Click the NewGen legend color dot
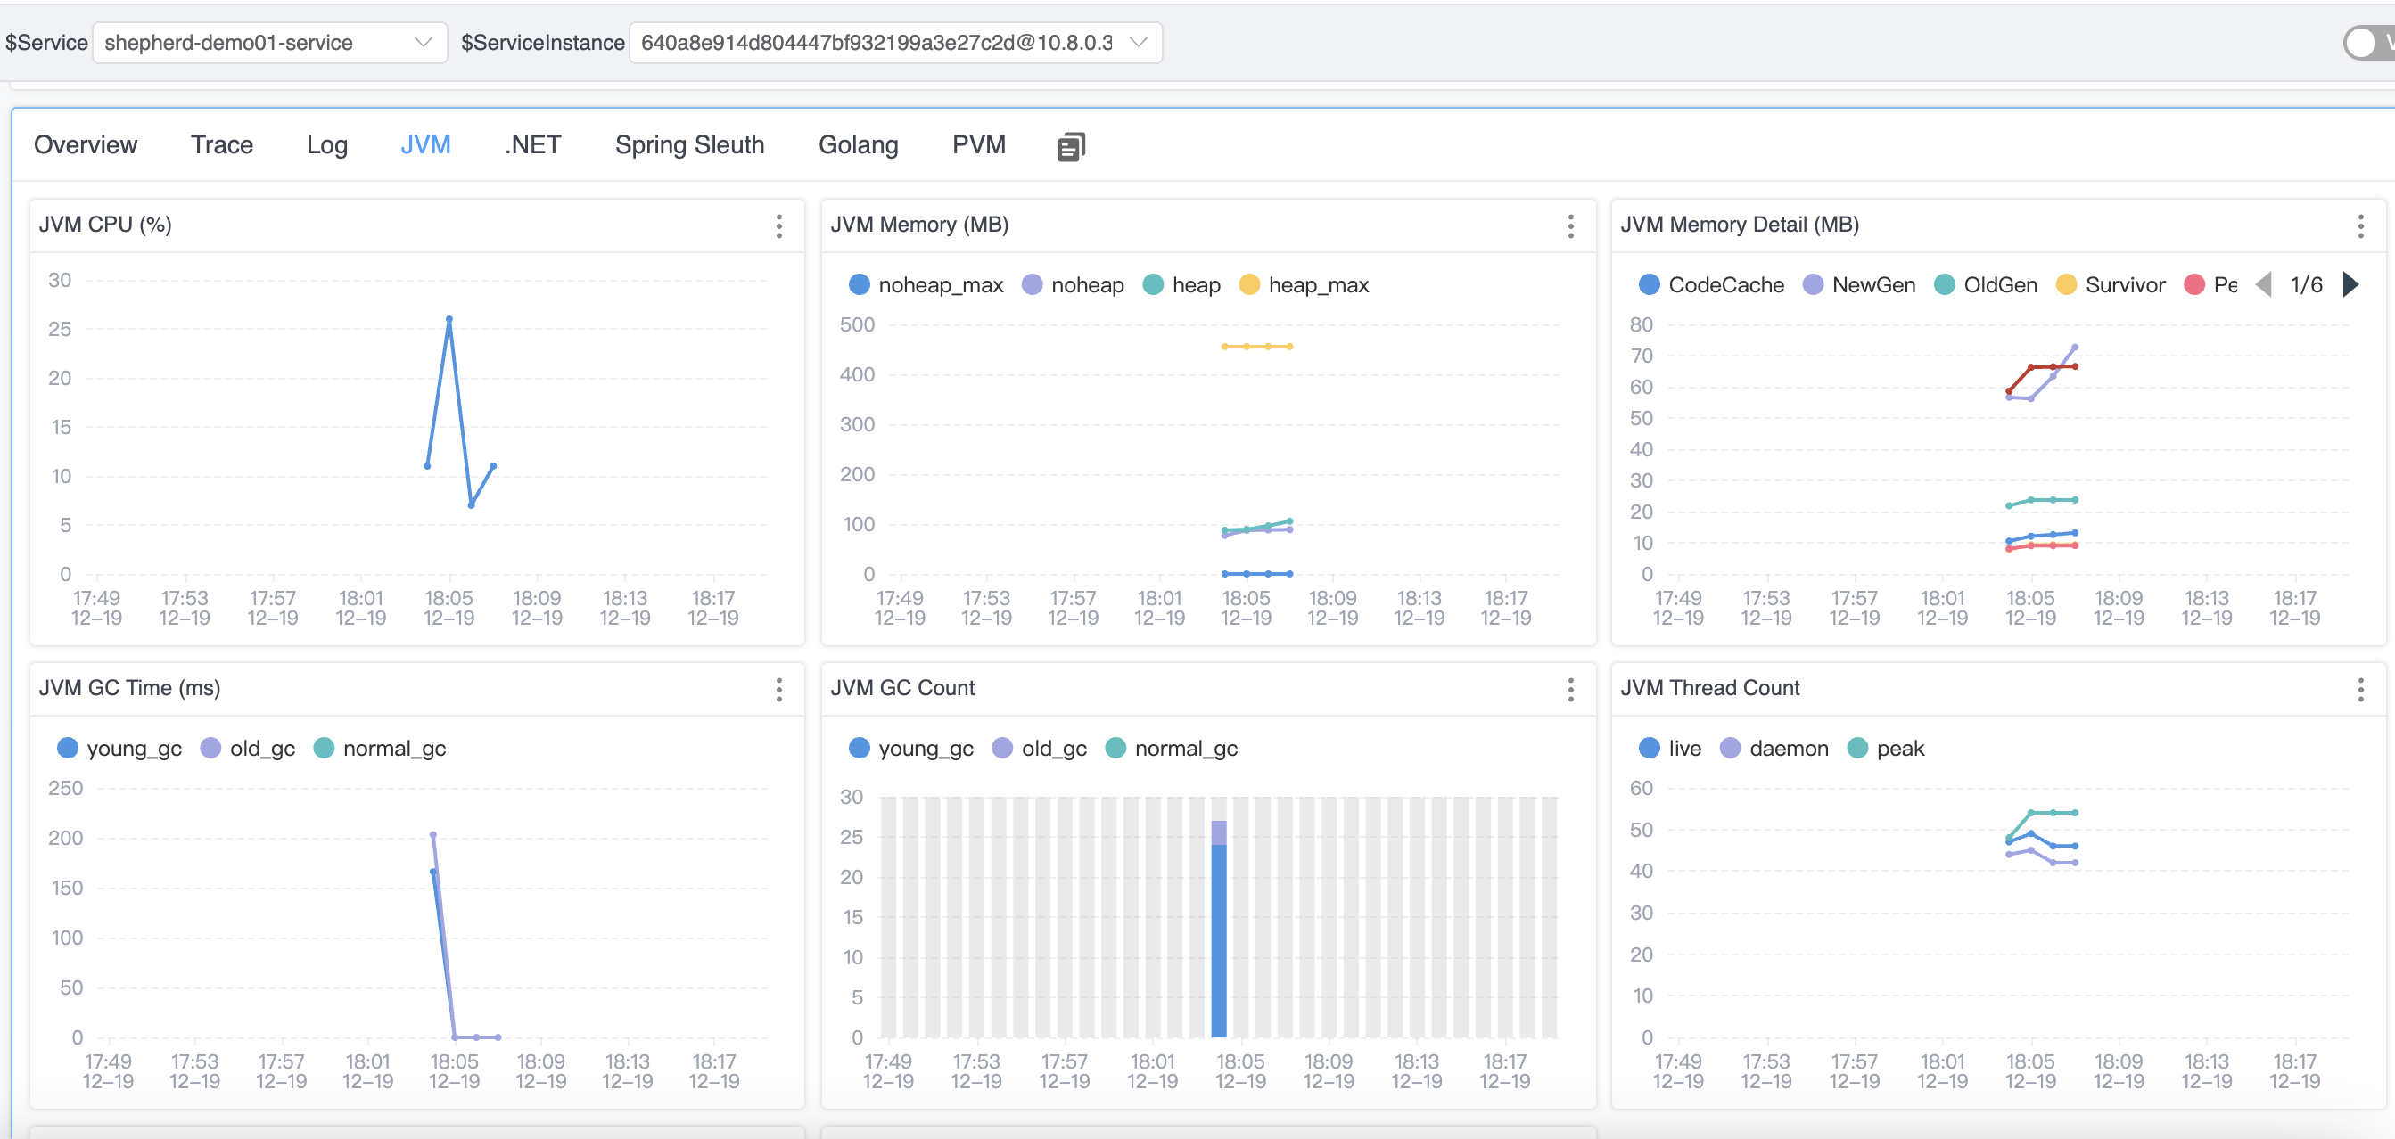Viewport: 2395px width, 1139px height. click(x=1813, y=285)
